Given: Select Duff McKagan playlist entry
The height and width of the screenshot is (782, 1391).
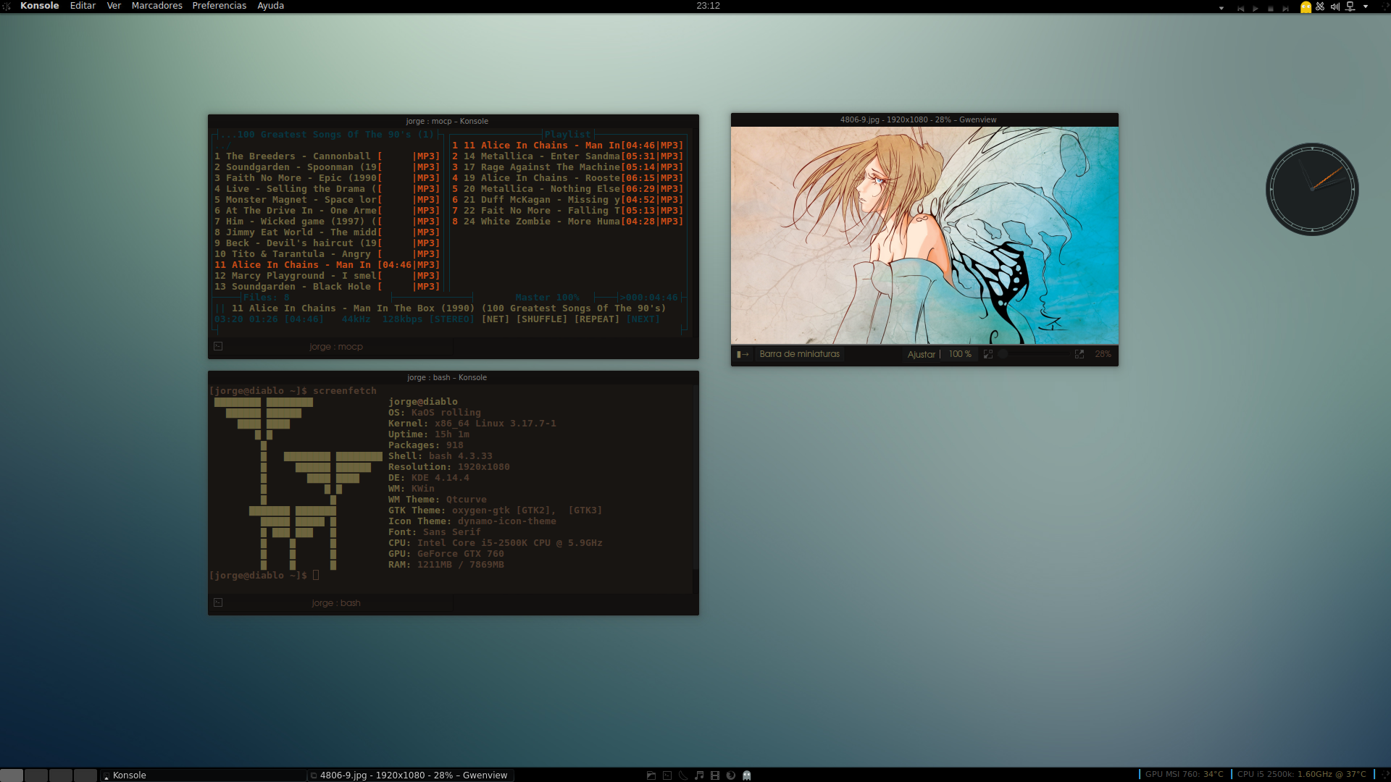Looking at the screenshot, I should pos(567,200).
